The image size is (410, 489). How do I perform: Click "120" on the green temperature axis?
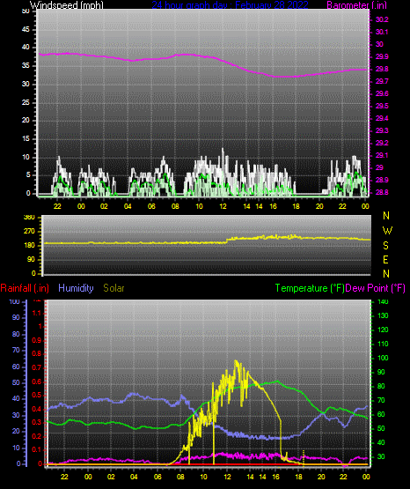pyautogui.click(x=383, y=330)
